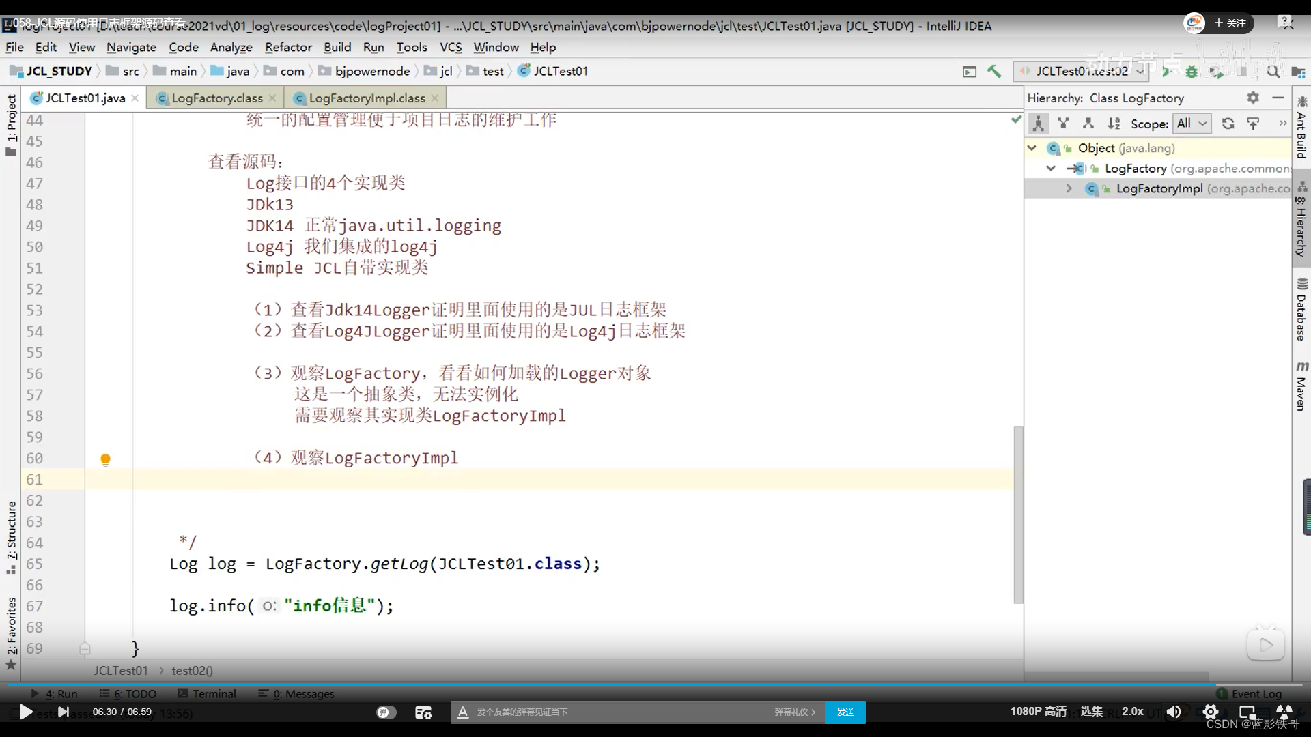
Task: Click test02() in the bottom breadcrumb
Action: tap(192, 671)
